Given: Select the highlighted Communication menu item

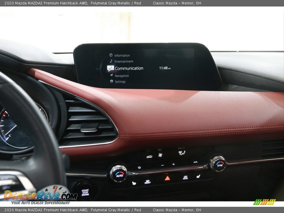Looking at the screenshot, I should [125, 68].
